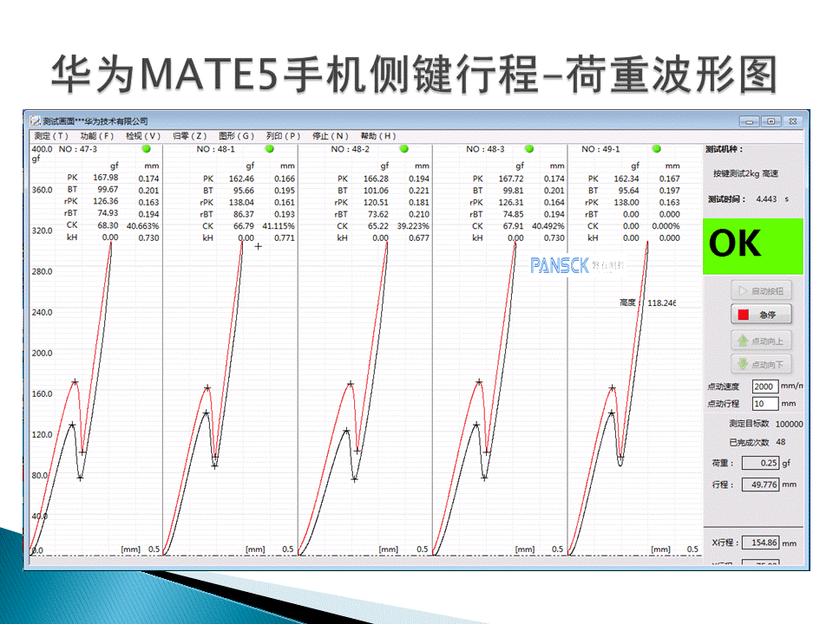Click the 点动速度 input field showing 2000
Viewport: 833px width, 624px height.
point(764,387)
